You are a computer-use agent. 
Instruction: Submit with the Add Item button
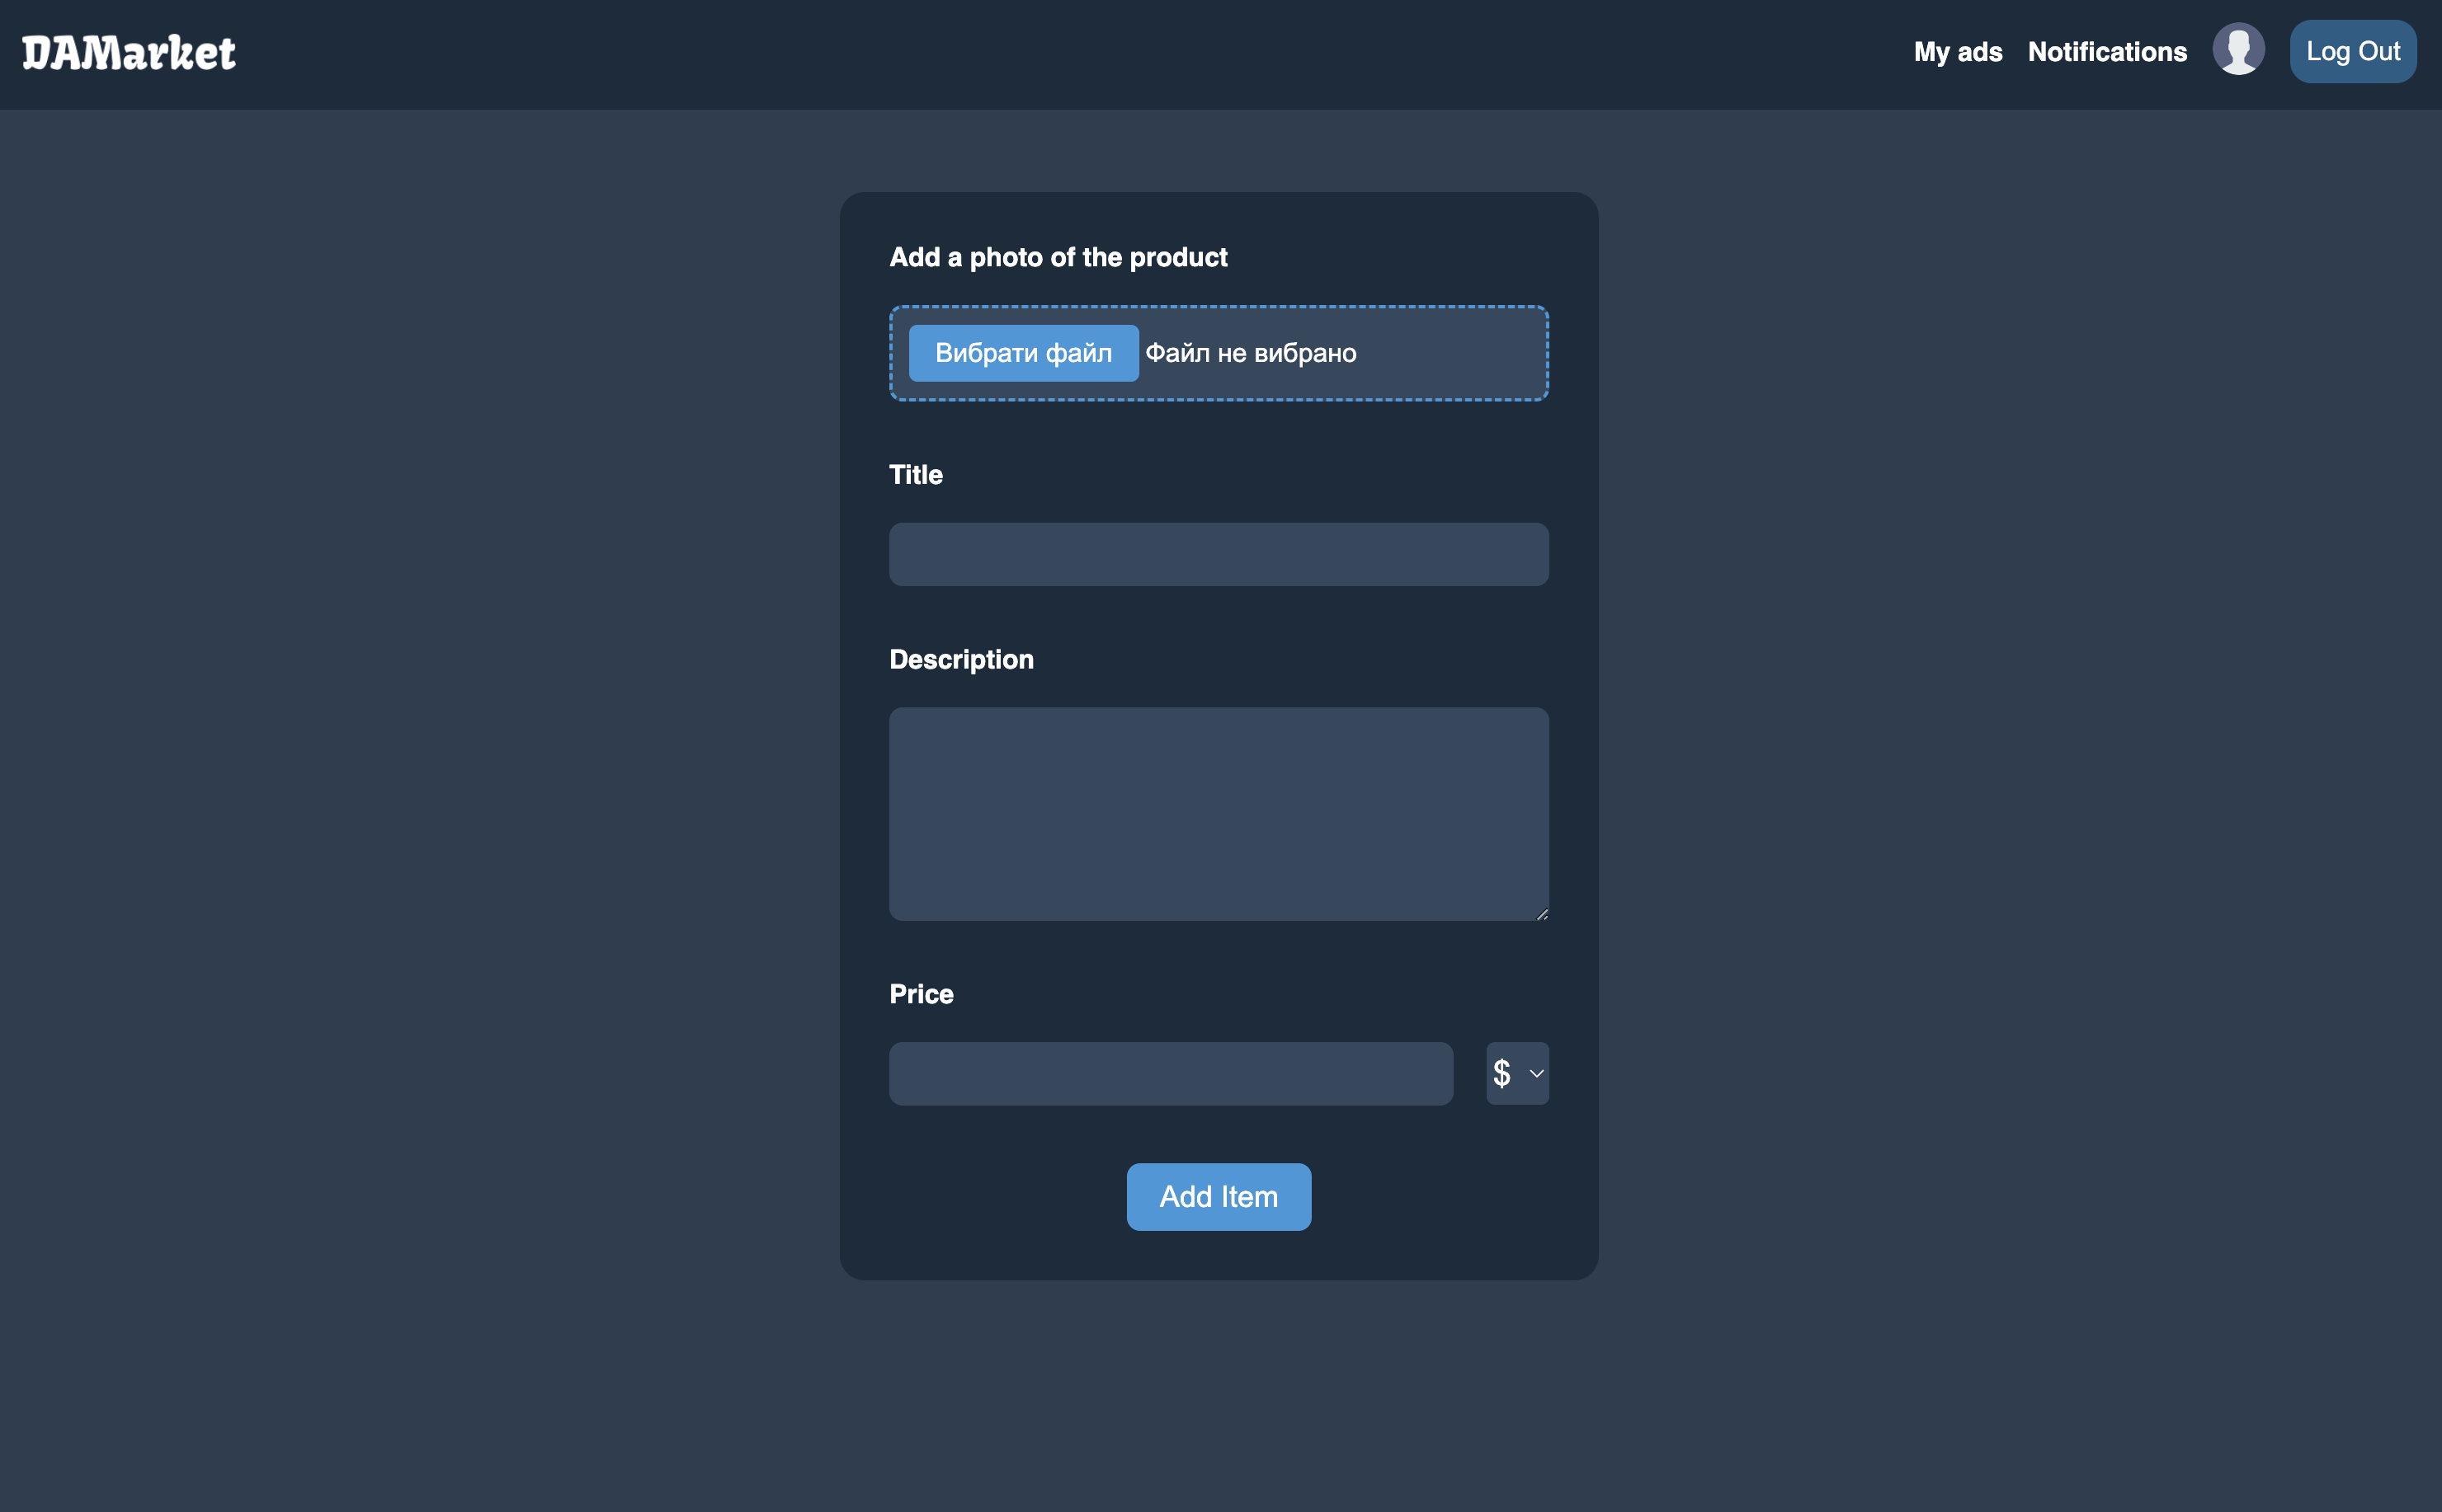click(x=1219, y=1196)
